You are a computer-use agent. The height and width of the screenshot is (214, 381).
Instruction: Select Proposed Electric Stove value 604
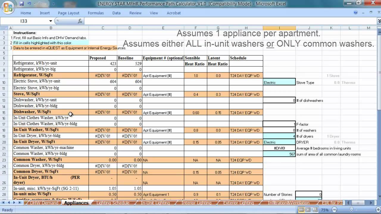103,81
